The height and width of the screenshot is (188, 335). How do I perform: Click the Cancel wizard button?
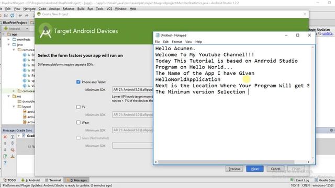(276, 169)
